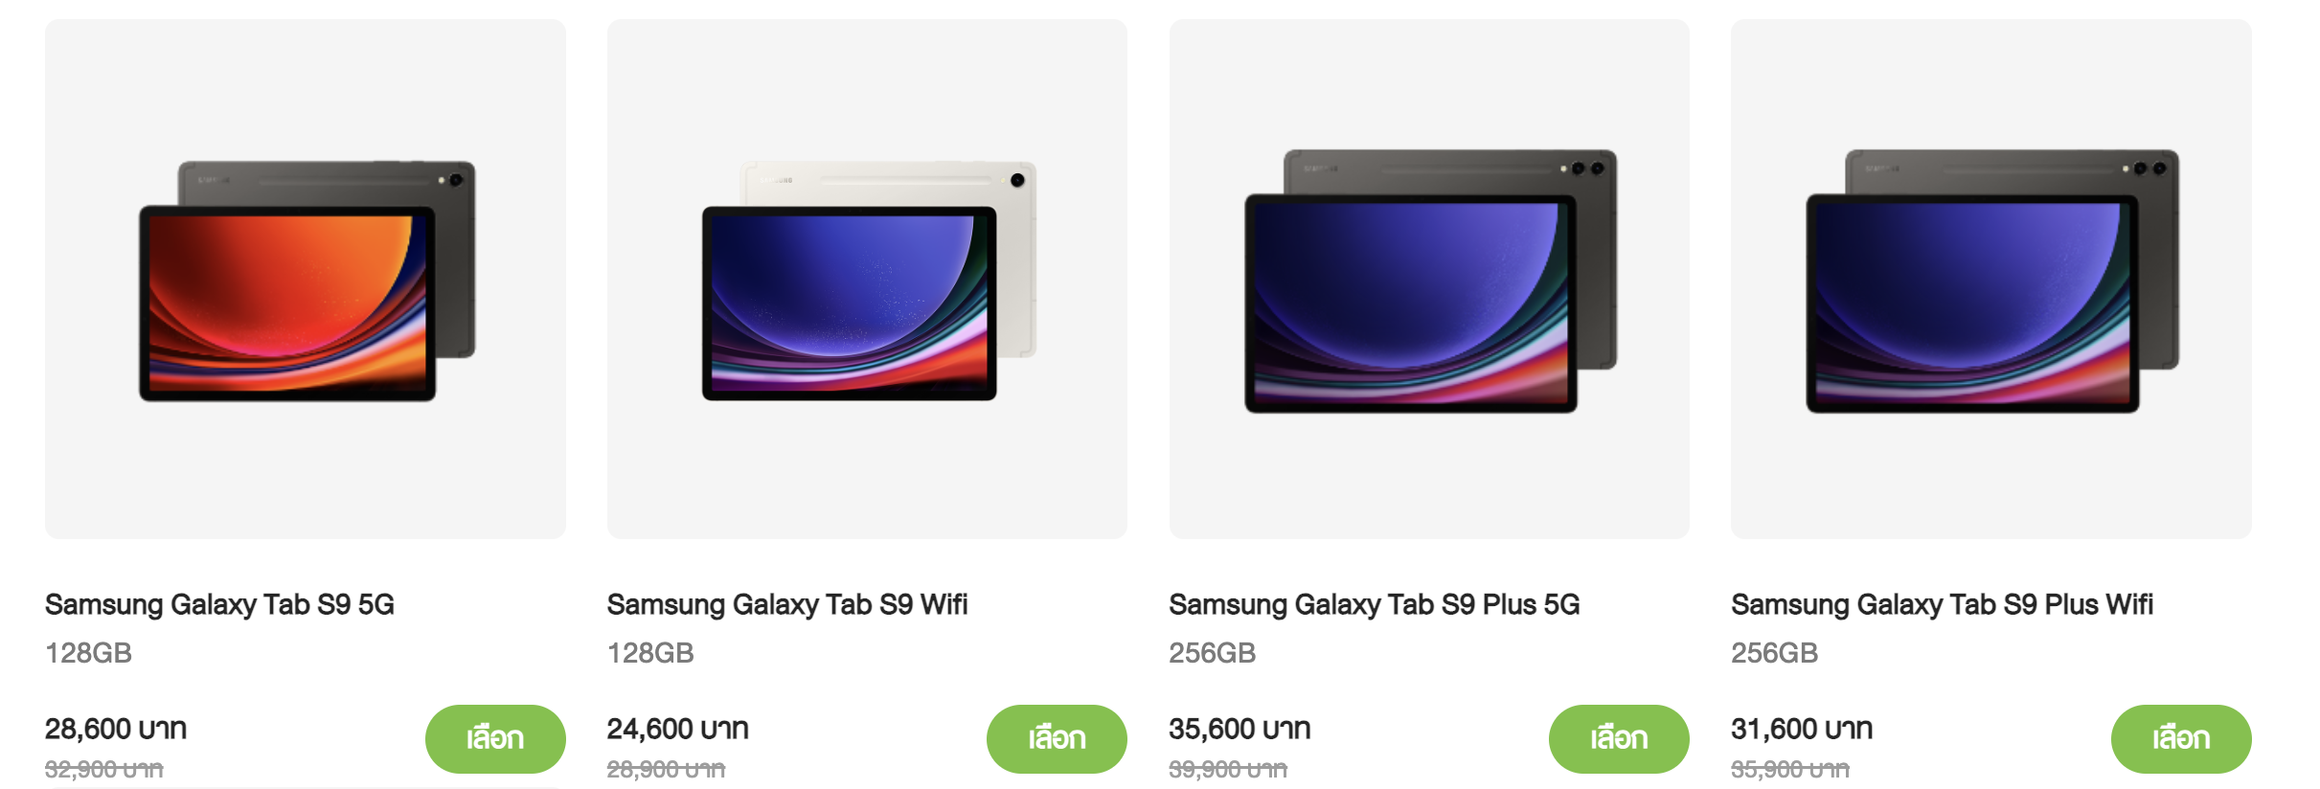2320x789 pixels.
Task: Click the struck-through 39,900 บาท price
Action: (1228, 769)
